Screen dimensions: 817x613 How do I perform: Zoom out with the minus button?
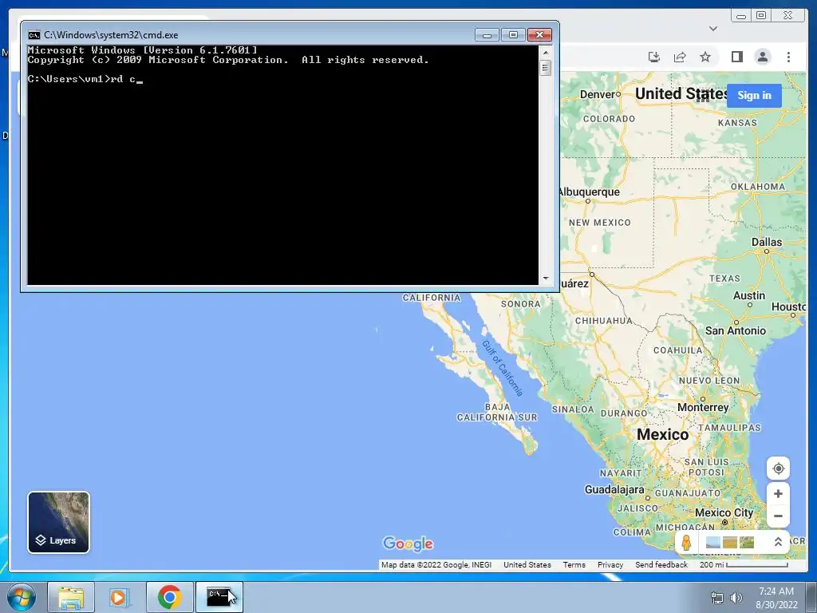click(x=778, y=516)
